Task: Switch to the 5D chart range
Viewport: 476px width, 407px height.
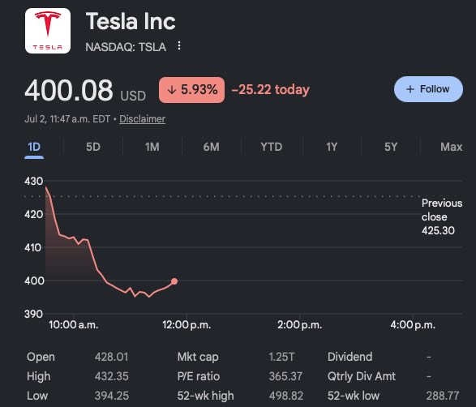Action: 93,148
